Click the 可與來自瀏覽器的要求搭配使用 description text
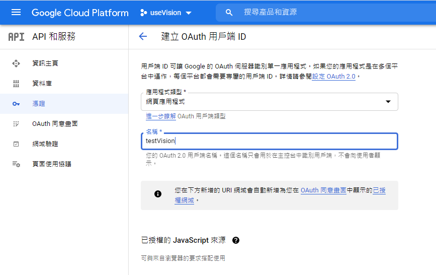Image resolution: width=436 pixels, height=275 pixels. pos(183,258)
